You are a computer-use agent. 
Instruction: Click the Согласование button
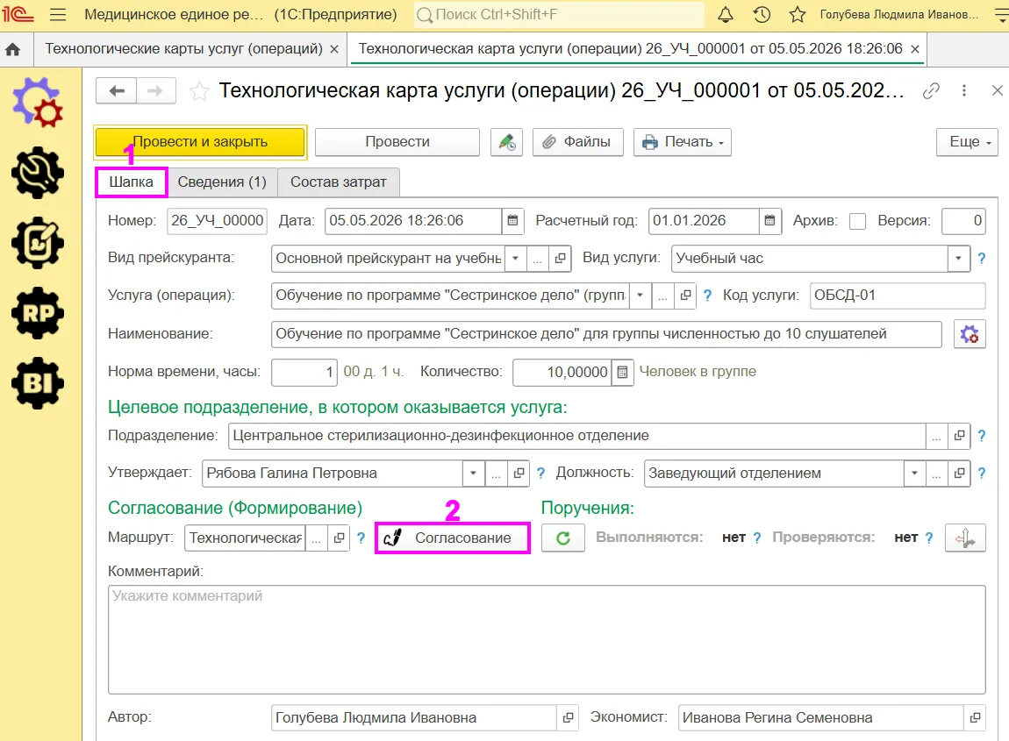(x=453, y=538)
